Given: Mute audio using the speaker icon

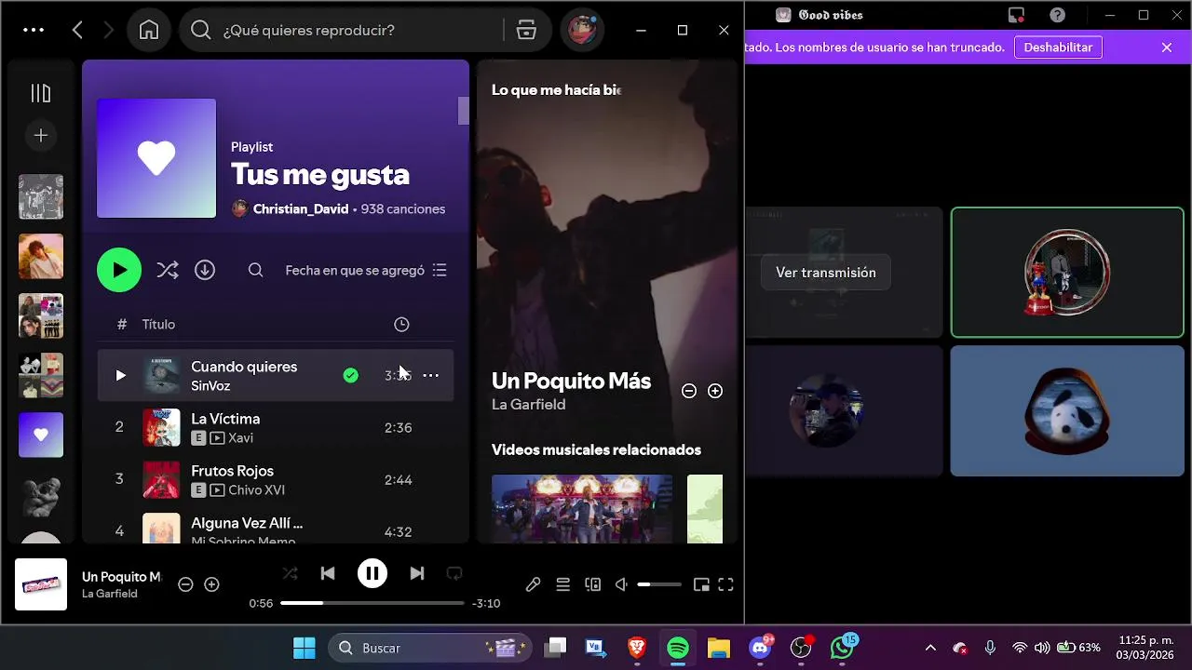Looking at the screenshot, I should pyautogui.click(x=621, y=584).
